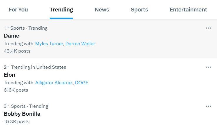
Task: Click the 43.4K posts count
Action: click(17, 51)
